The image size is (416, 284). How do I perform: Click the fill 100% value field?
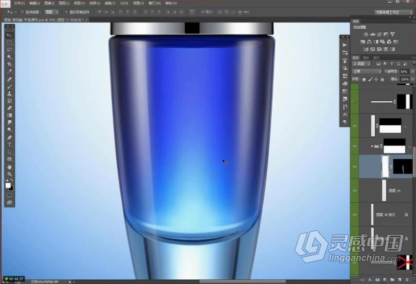405,80
